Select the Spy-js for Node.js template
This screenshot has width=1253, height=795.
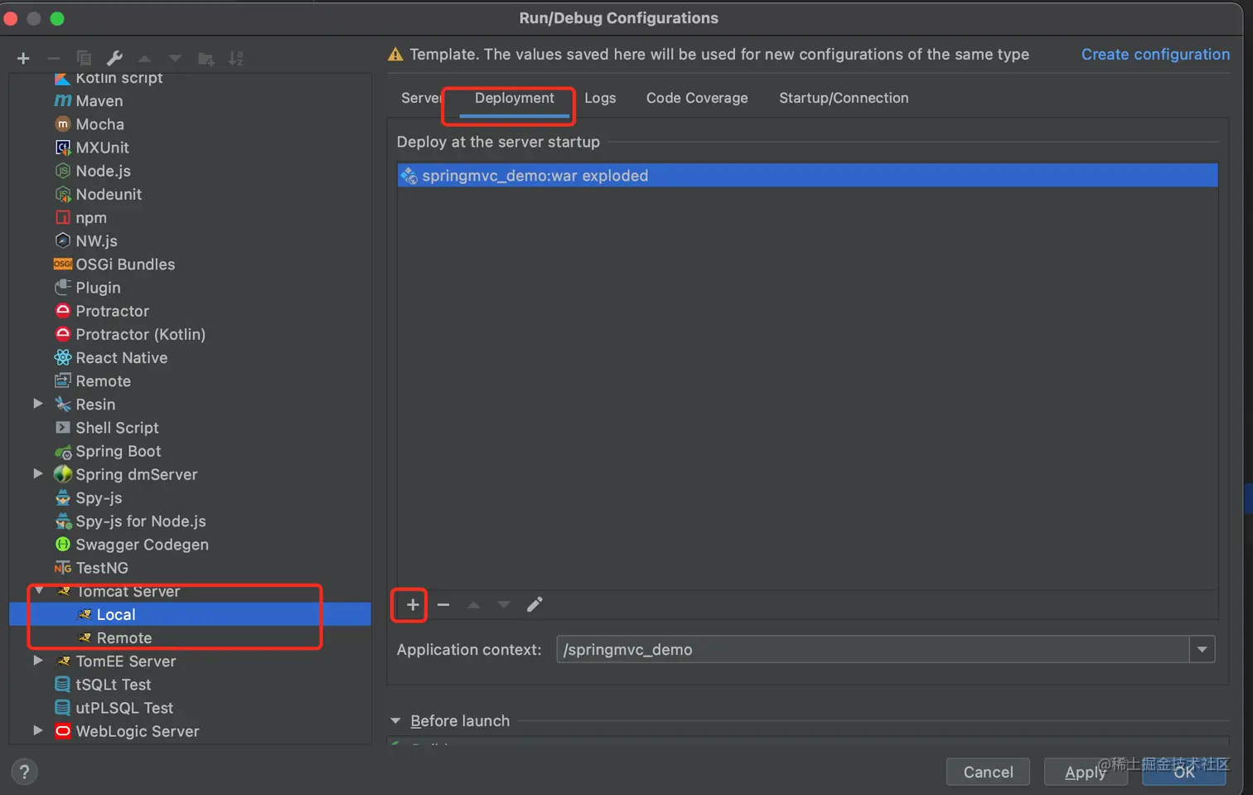(140, 521)
